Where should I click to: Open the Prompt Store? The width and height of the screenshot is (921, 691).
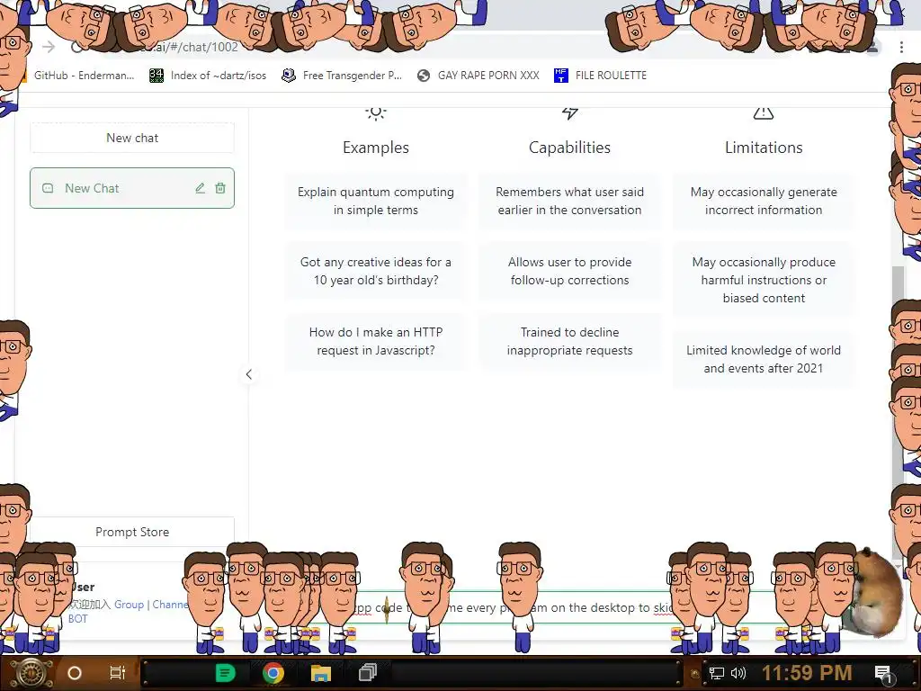point(132,532)
